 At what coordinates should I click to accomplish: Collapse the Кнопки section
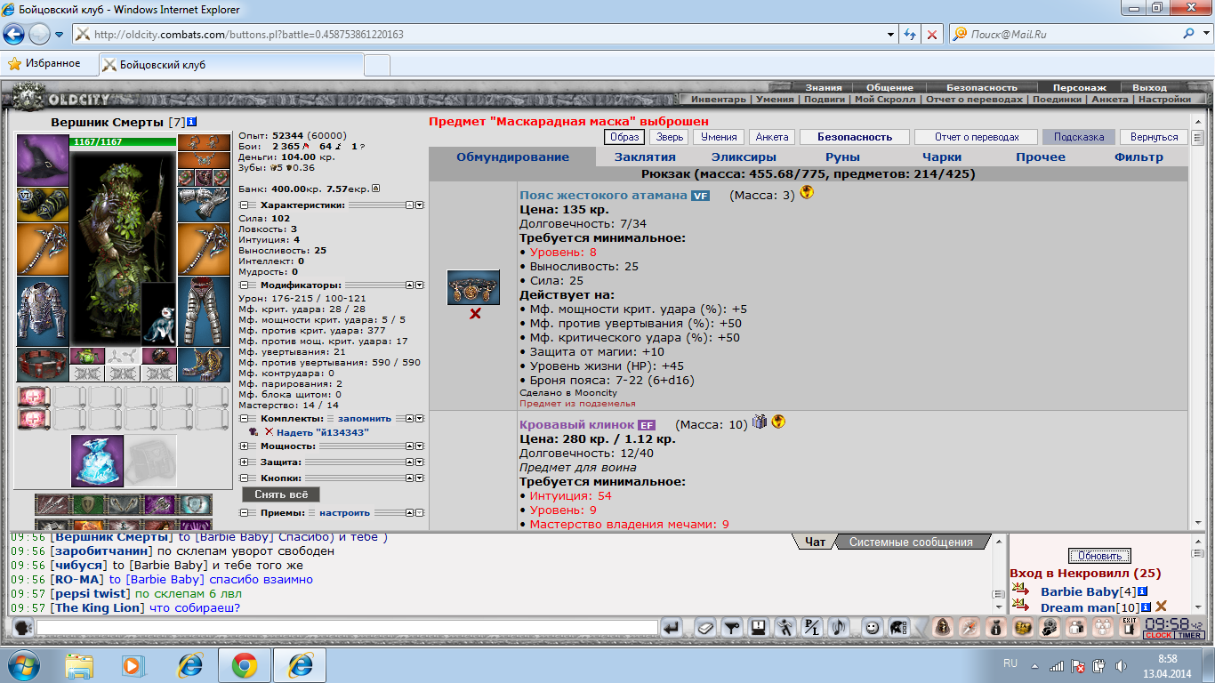click(245, 478)
